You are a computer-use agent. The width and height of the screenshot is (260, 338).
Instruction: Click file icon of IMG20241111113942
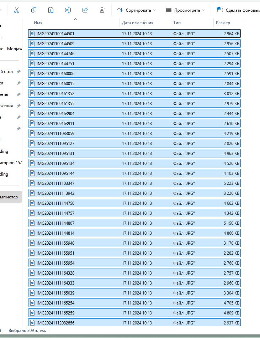(x=32, y=193)
